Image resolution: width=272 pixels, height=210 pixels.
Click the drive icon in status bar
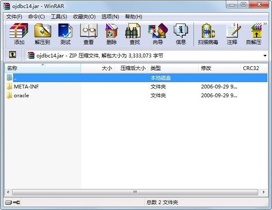click(x=8, y=202)
